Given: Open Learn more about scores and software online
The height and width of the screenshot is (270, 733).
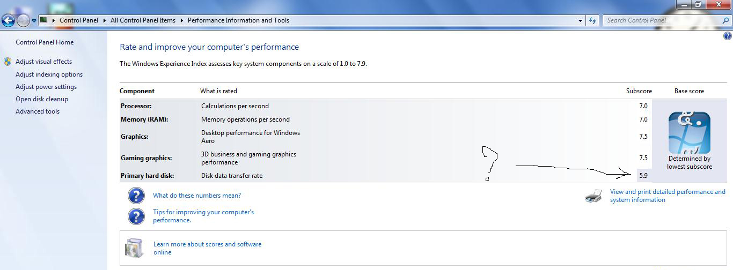Looking at the screenshot, I should [208, 248].
